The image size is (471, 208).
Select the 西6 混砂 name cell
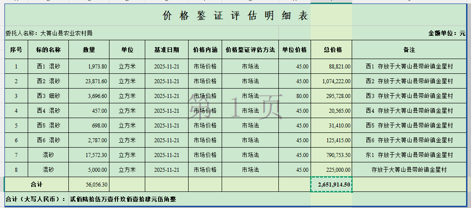click(48, 140)
